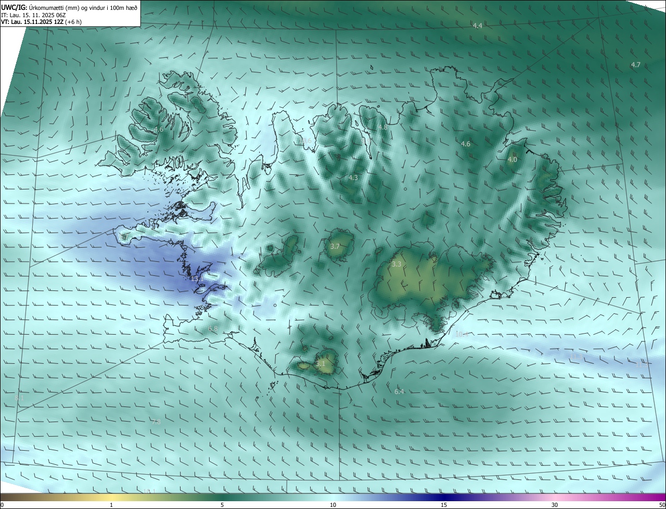This screenshot has height=509, width=666.
Task: Select the 7.8 value in the southwest ocean
Action: (156, 422)
